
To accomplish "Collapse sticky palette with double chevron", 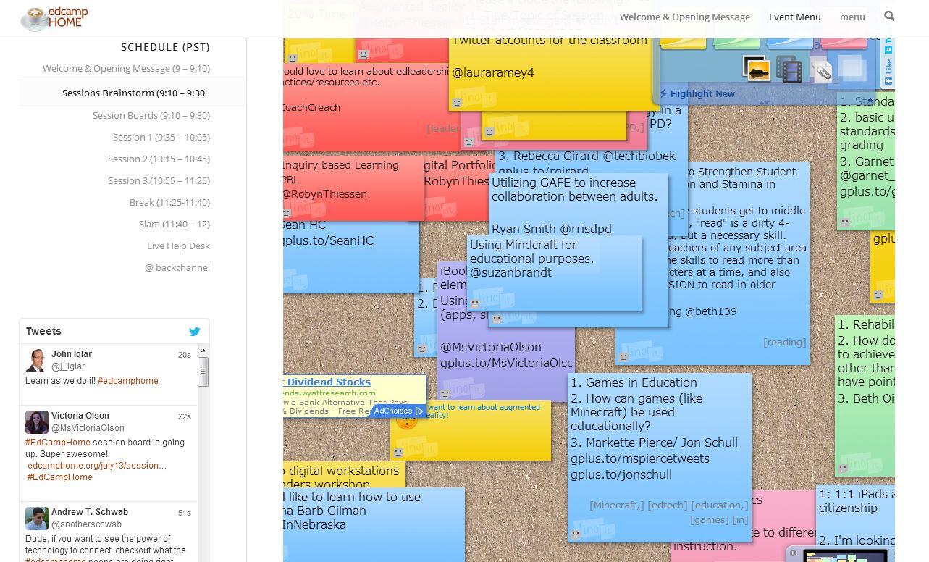I will [763, 104].
